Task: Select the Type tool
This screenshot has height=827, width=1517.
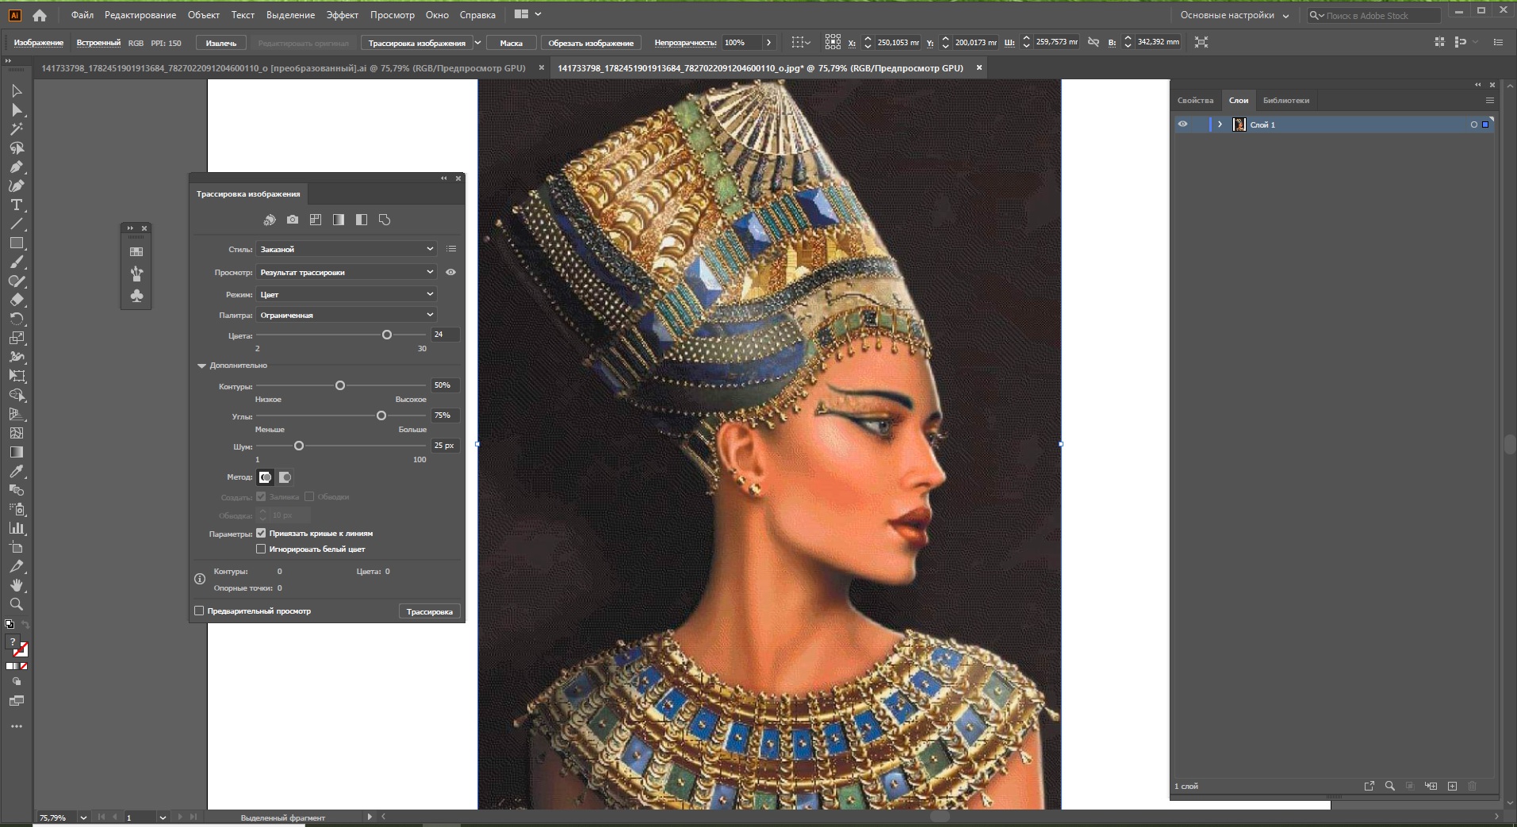Action: tap(16, 205)
